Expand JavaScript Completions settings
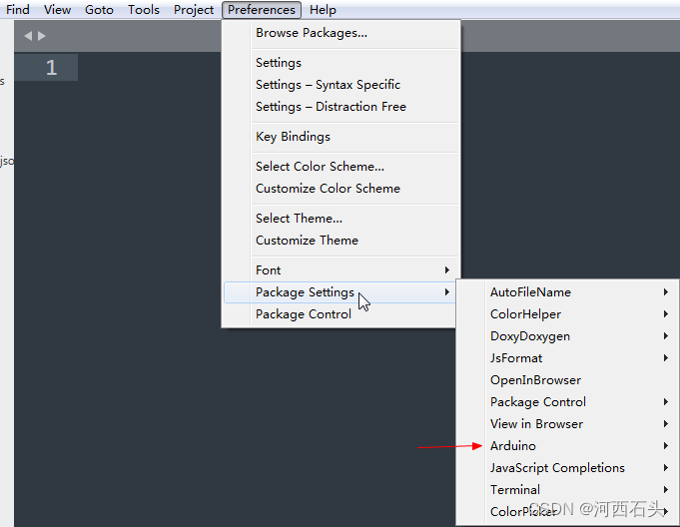Screen dimensions: 680x527 coord(568,468)
